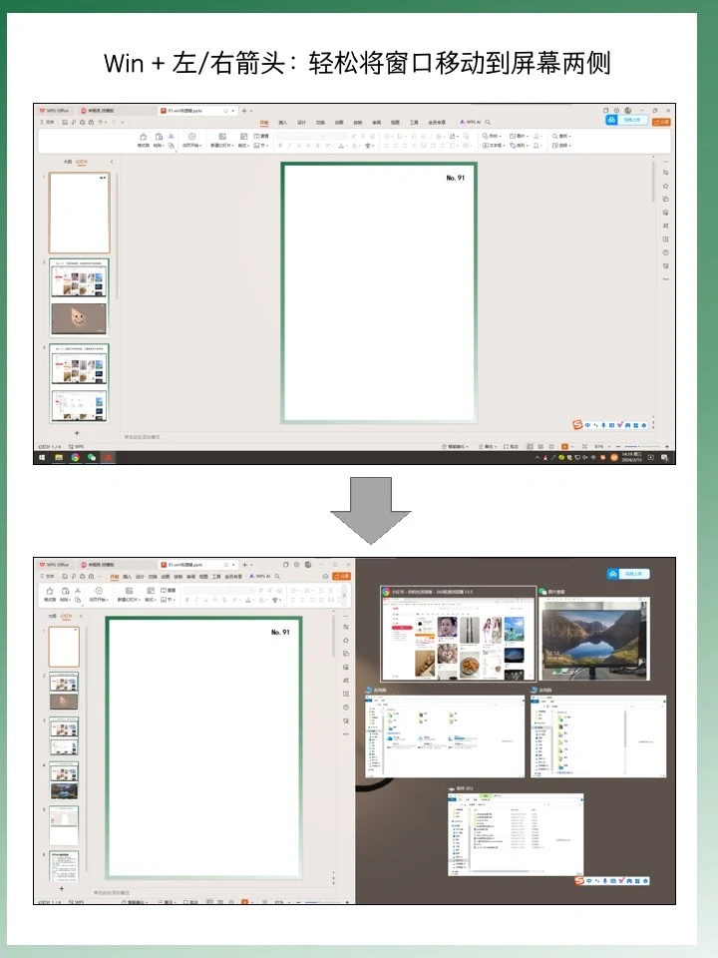Click new-tab plus in upper WPS title bar
This screenshot has height=958, width=718.
(x=244, y=111)
